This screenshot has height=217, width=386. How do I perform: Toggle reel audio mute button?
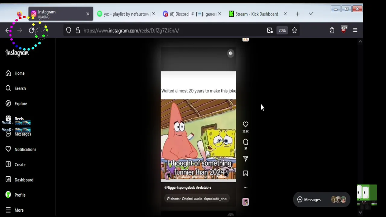[230, 53]
